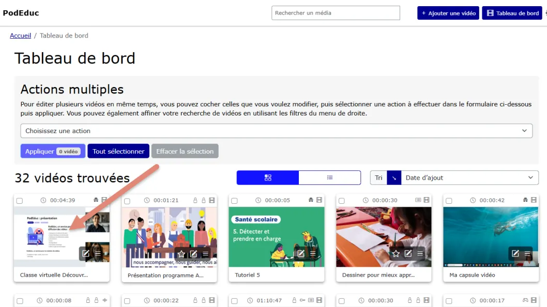Click the edit icon on Dessiner pour mieux card
The image size is (547, 307).
(x=408, y=253)
